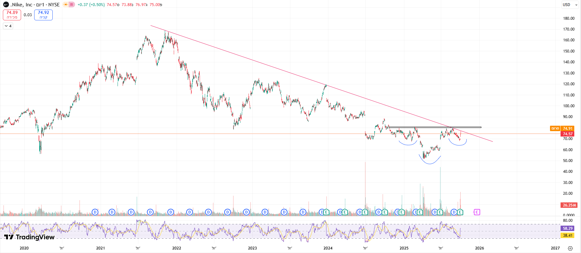Click the 2020 label on time axis

[x=24, y=248]
